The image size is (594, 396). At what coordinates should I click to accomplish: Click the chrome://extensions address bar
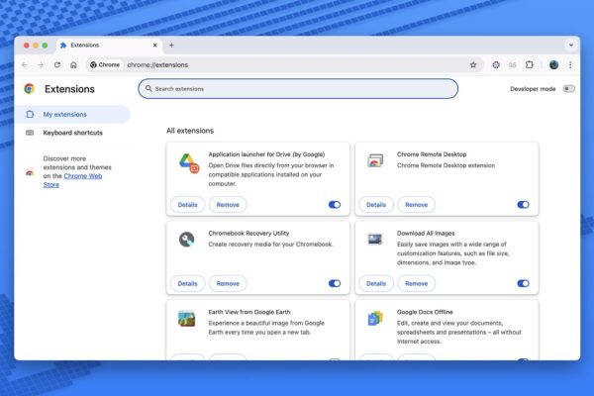tap(285, 64)
